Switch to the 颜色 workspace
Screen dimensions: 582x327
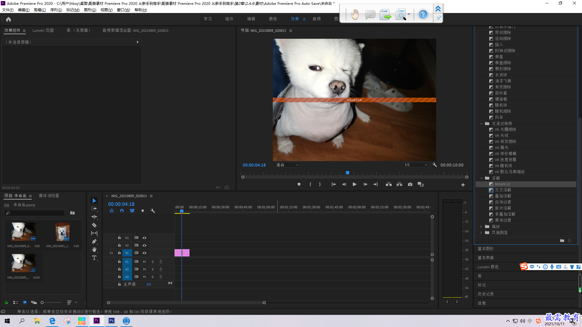273,19
